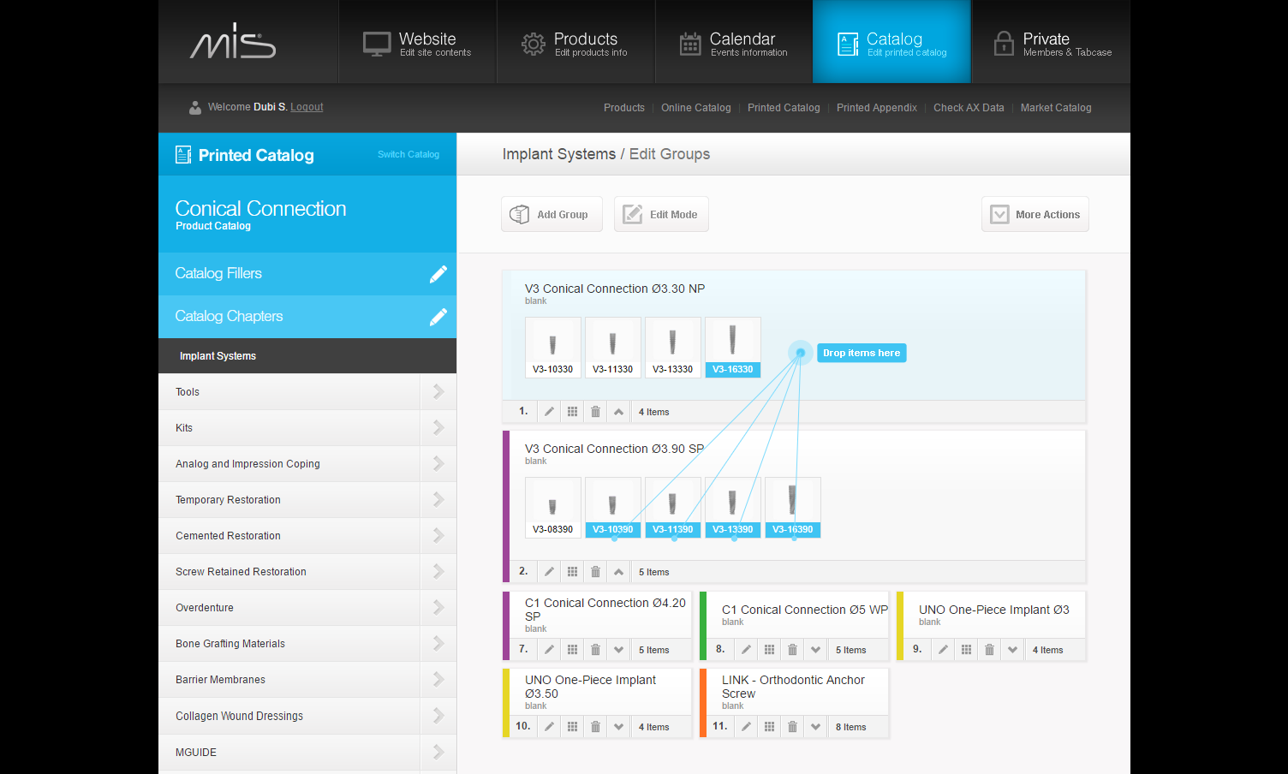This screenshot has height=774, width=1288.
Task: Delete group 7 via trash icon
Action: (596, 650)
